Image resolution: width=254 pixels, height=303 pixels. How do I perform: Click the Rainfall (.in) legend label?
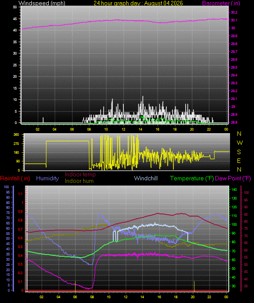[15, 178]
